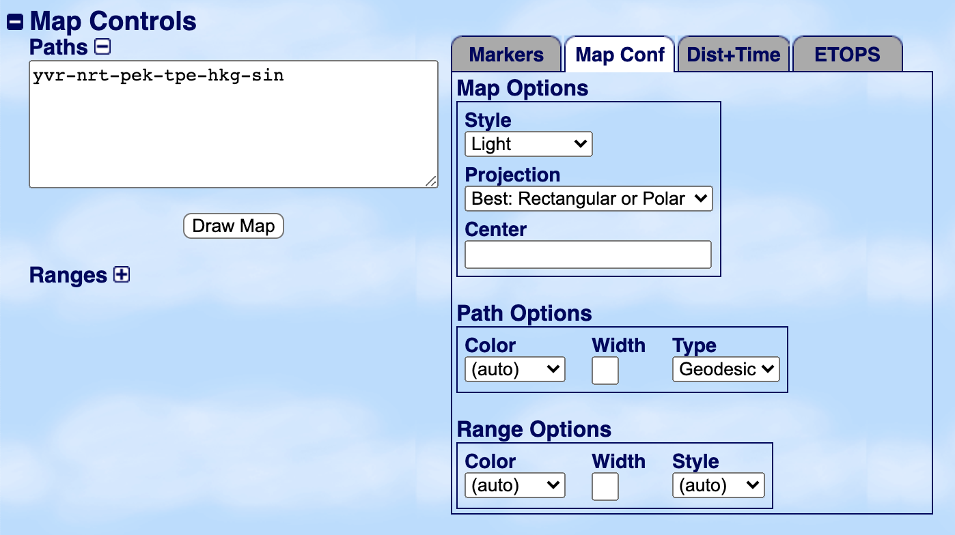This screenshot has width=955, height=535.
Task: Grab the Paths textarea resize handle
Action: 431,182
